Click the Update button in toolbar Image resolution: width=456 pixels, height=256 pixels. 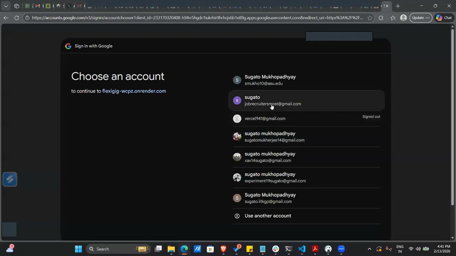(421, 18)
